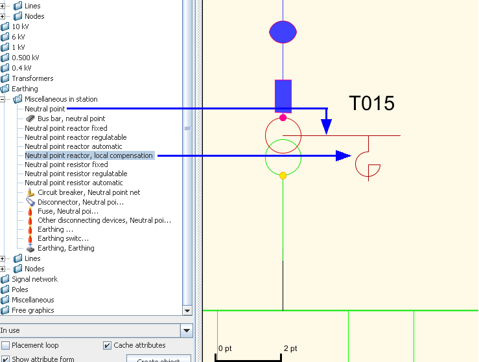Click the T015 transformer label
The width and height of the screenshot is (479, 362).
click(372, 103)
